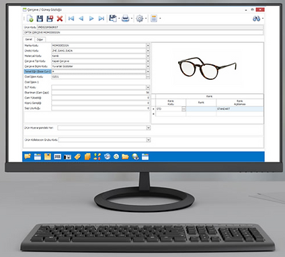
Task: Expand the Temel Eğri (Base Curv) dropdown
Action: (x=148, y=72)
